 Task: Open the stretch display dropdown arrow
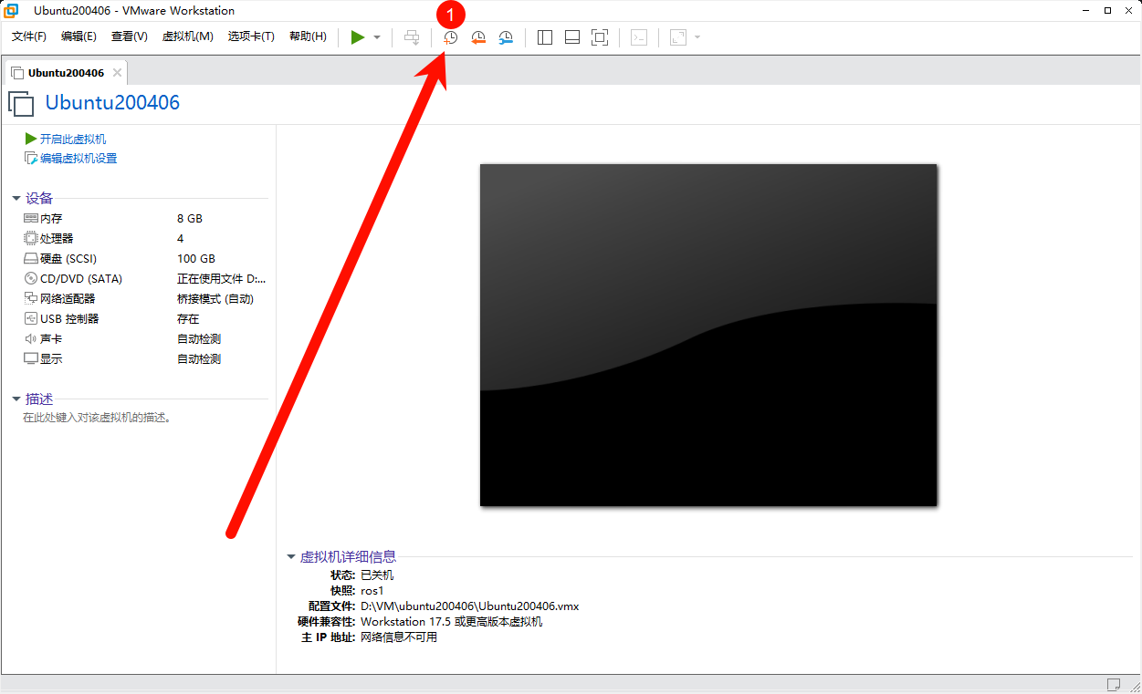[697, 37]
